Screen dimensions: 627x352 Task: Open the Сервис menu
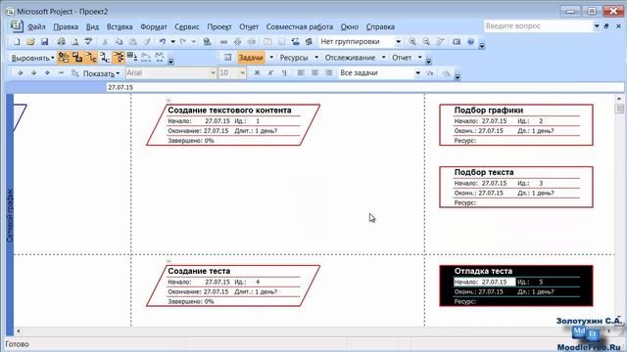187,26
